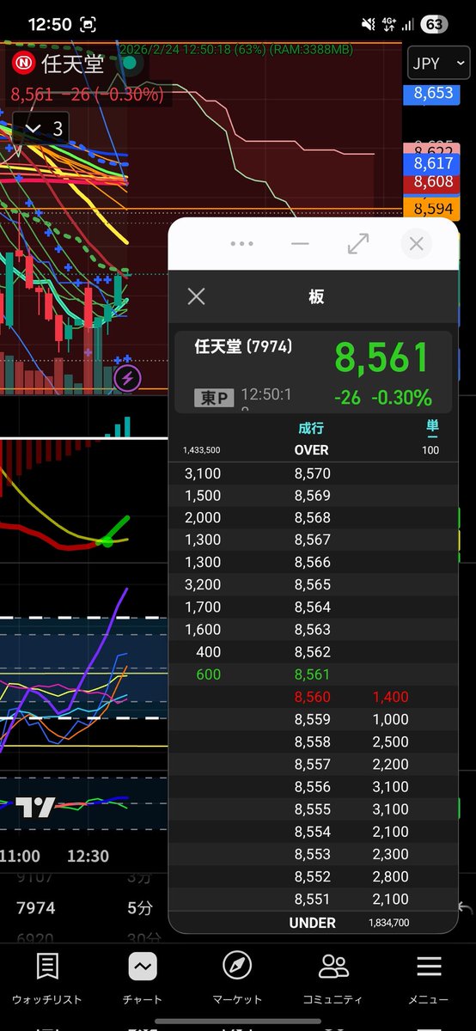The image size is (476, 1031).
Task: Tap the 任天堂 (7974) name in order book
Action: coord(243,347)
